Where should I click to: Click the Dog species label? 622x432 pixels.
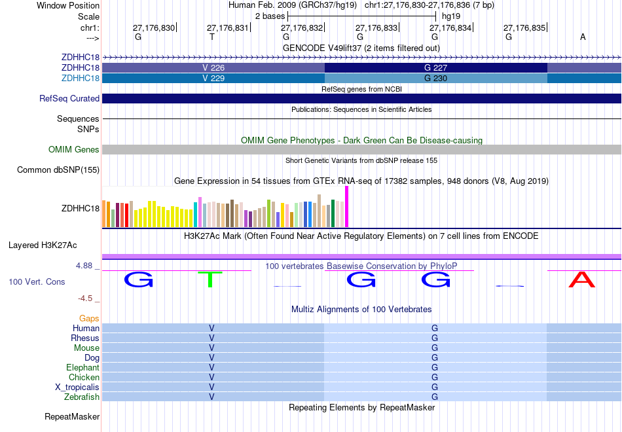[x=92, y=358]
